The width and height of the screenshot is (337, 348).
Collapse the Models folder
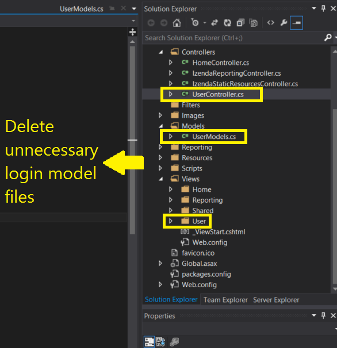(x=160, y=126)
